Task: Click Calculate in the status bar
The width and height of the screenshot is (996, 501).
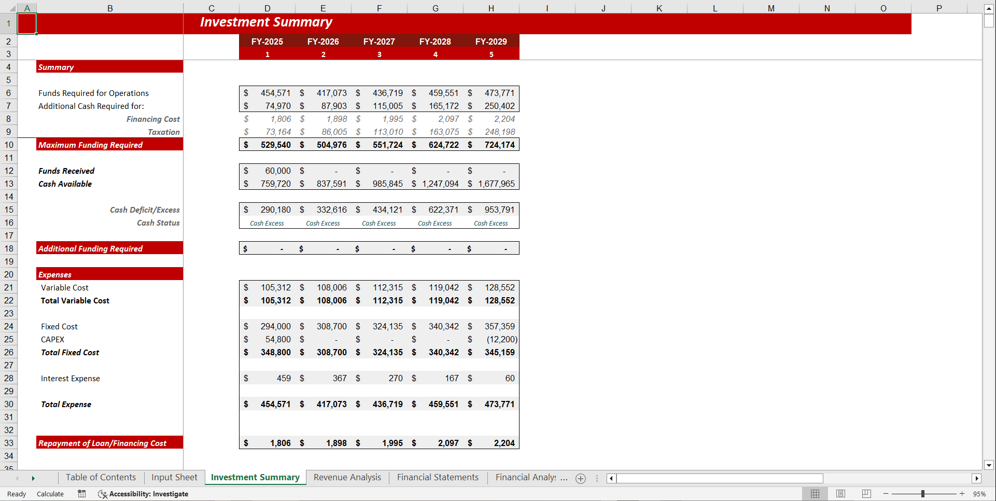Action: pos(50,494)
